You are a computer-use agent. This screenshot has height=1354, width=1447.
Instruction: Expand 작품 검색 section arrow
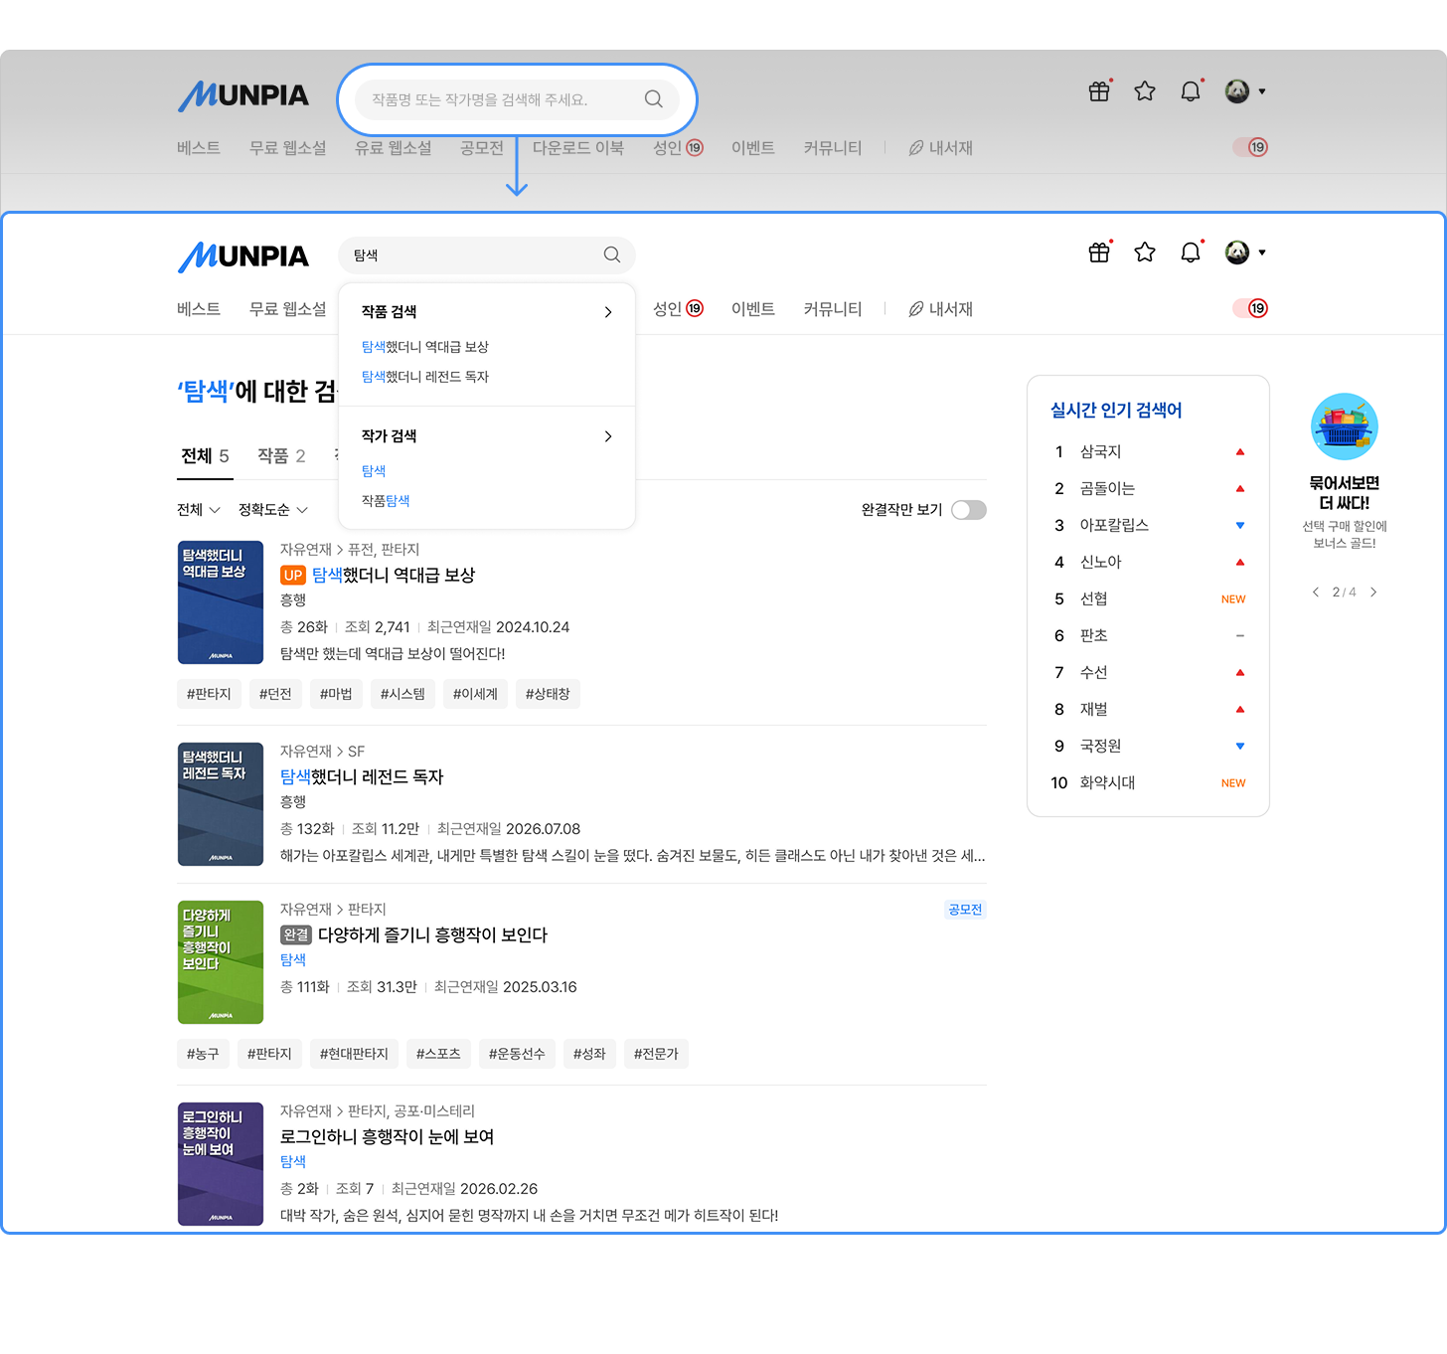tap(608, 312)
